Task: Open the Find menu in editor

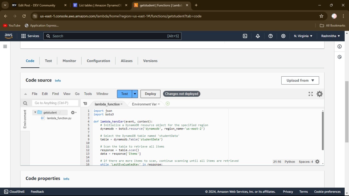Action: tap(55, 94)
